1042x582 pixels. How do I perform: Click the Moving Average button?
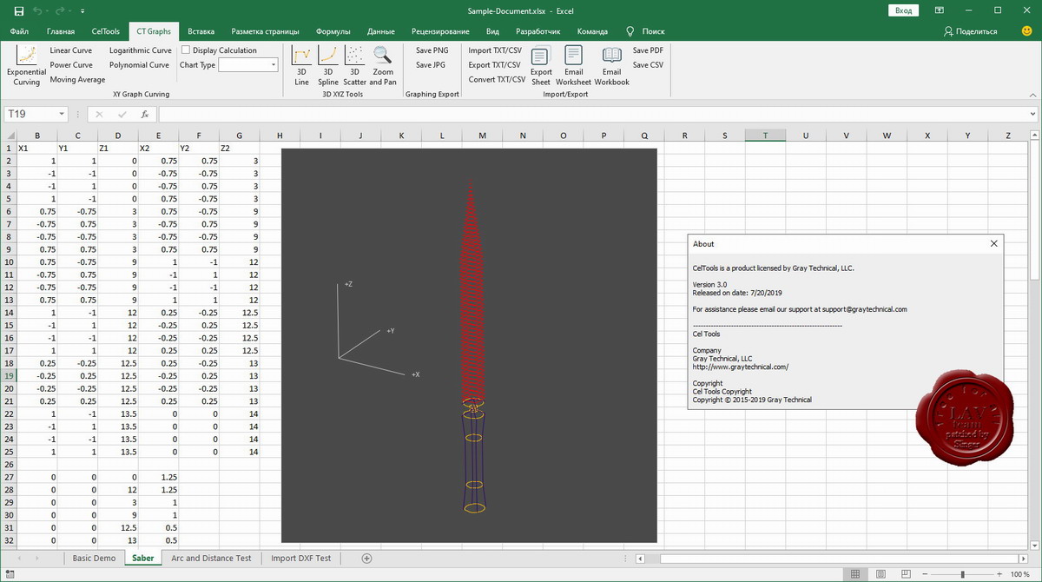tap(77, 80)
